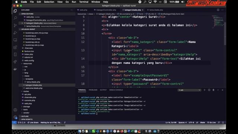Screen dimensions: 238x134
Task: Open the terminal shell selector dropdown
Action: point(189,90)
